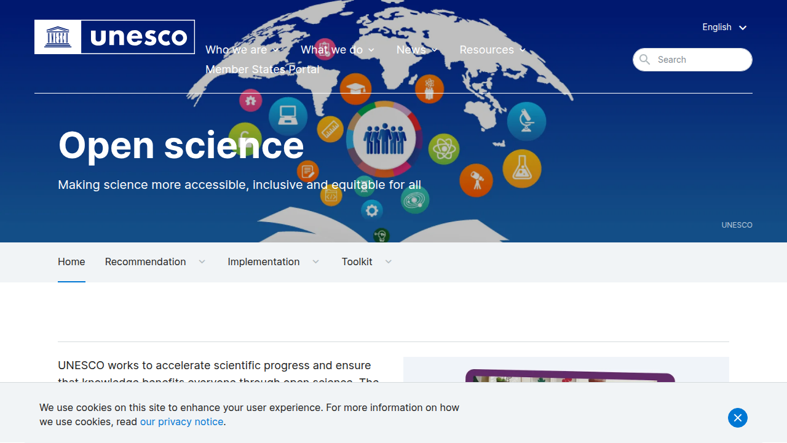This screenshot has height=443, width=787.
Task: Click the "Open science" page heading
Action: [x=181, y=145]
